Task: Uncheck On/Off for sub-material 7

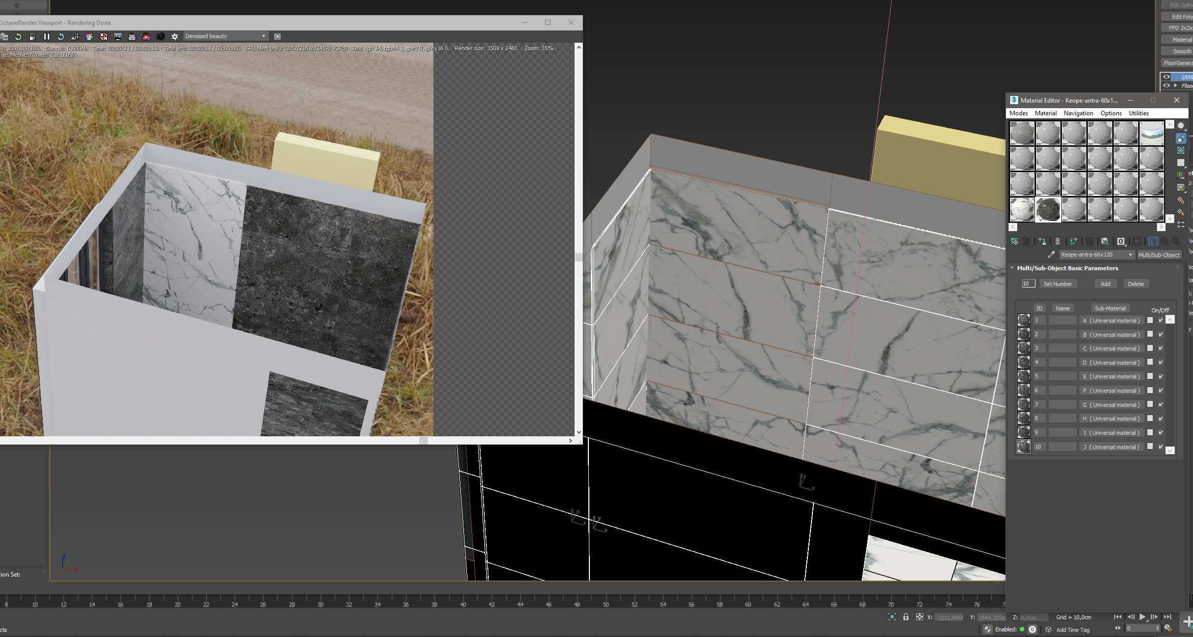Action: pyautogui.click(x=1160, y=404)
